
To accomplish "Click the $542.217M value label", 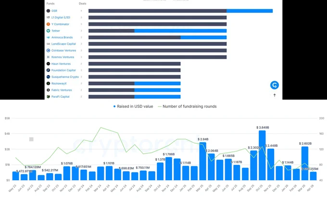I will coord(50,170).
